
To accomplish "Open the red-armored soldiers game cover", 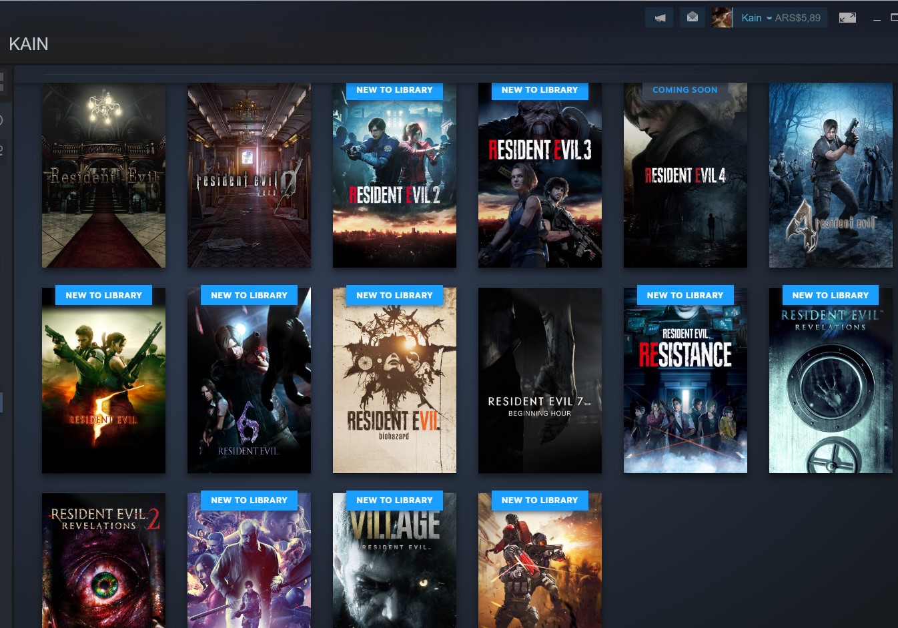I will coord(540,561).
